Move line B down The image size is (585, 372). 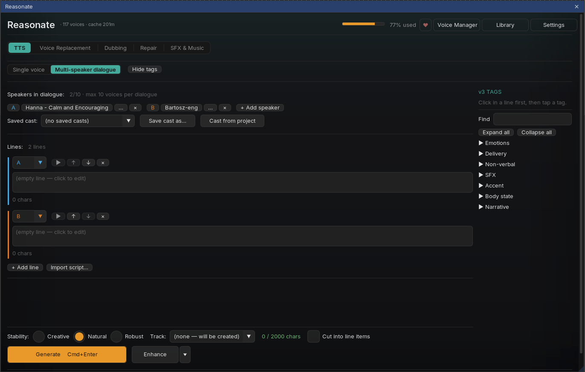(88, 216)
